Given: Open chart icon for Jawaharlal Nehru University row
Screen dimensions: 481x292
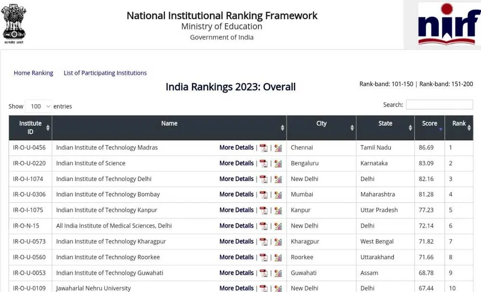Looking at the screenshot, I should [278, 288].
